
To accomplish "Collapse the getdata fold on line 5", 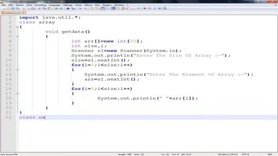I will coord(17,36).
